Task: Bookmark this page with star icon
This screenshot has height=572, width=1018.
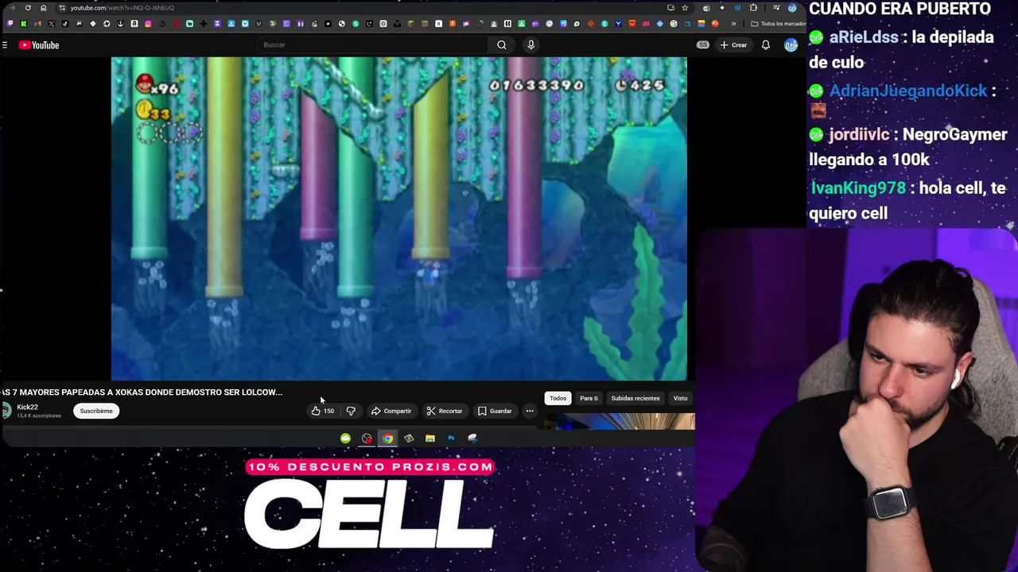Action: (685, 8)
